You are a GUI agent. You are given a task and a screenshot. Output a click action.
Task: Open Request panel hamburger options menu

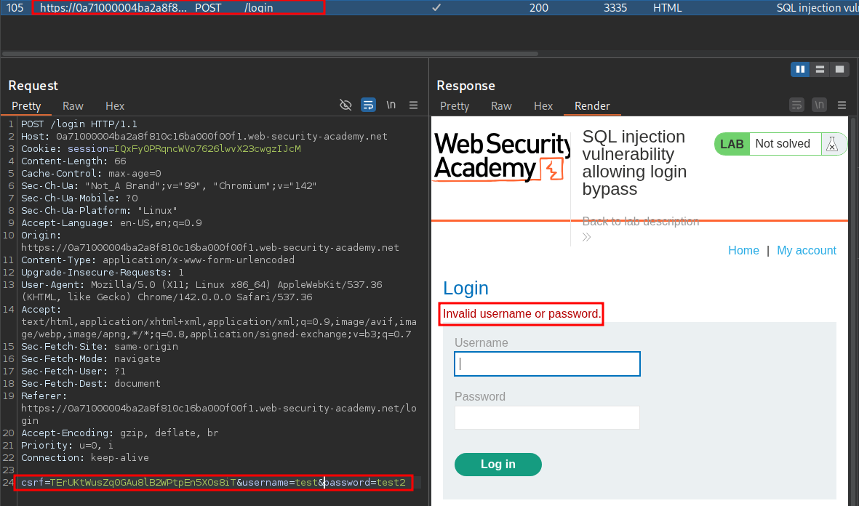coord(414,105)
